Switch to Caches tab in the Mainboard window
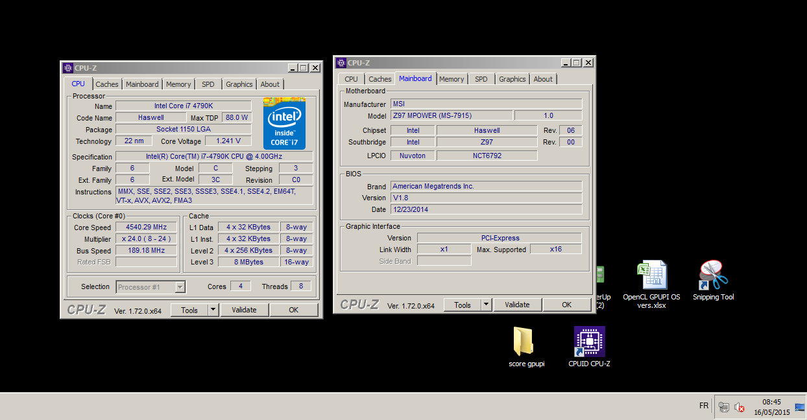 [x=380, y=79]
